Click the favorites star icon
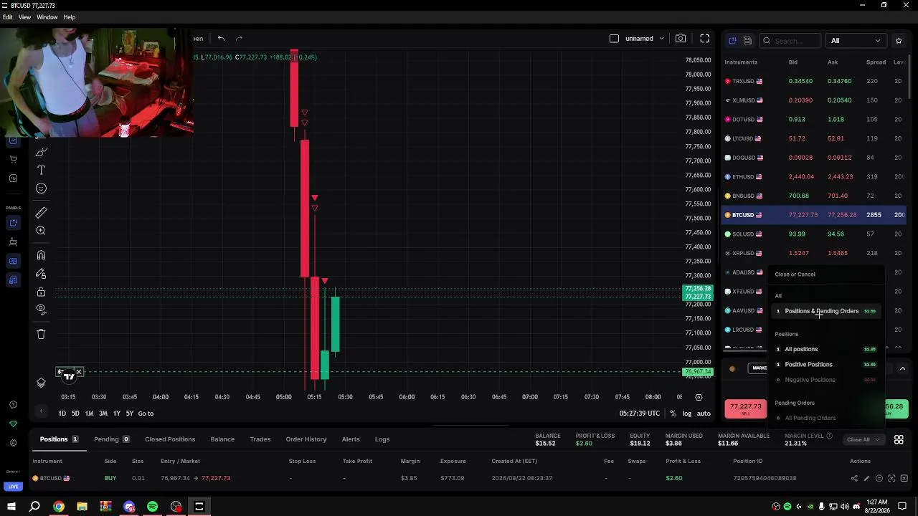Viewport: 918px width, 516px height. coord(899,41)
